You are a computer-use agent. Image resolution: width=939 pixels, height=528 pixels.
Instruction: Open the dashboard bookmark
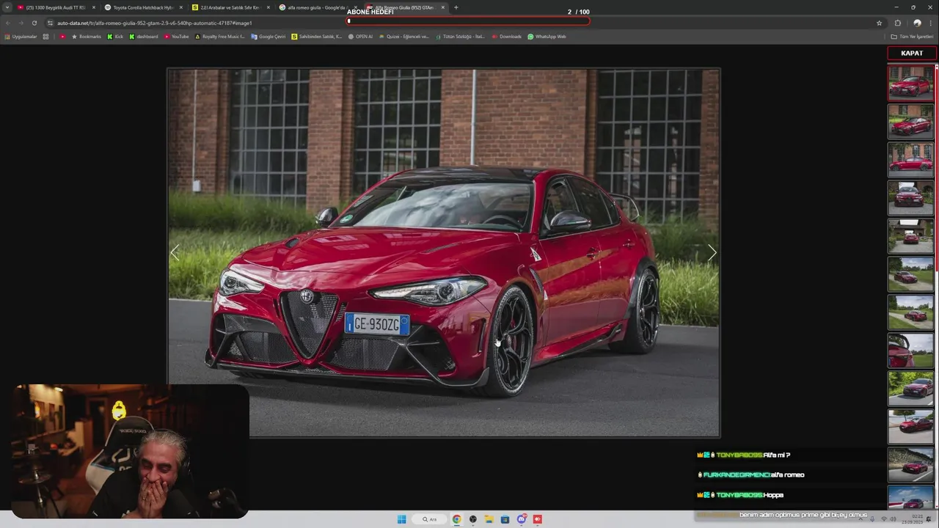pos(144,37)
